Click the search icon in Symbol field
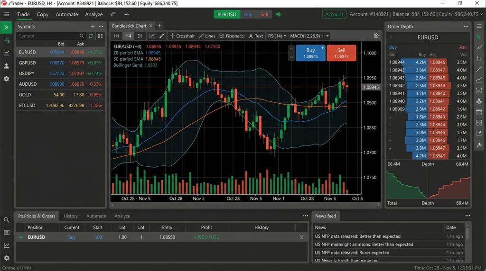Screen dimensions: 486x271 pyautogui.click(x=82, y=36)
